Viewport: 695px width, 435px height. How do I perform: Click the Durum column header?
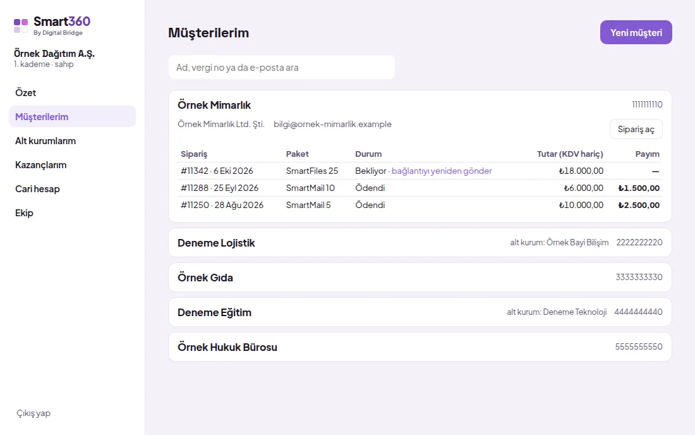click(x=368, y=154)
